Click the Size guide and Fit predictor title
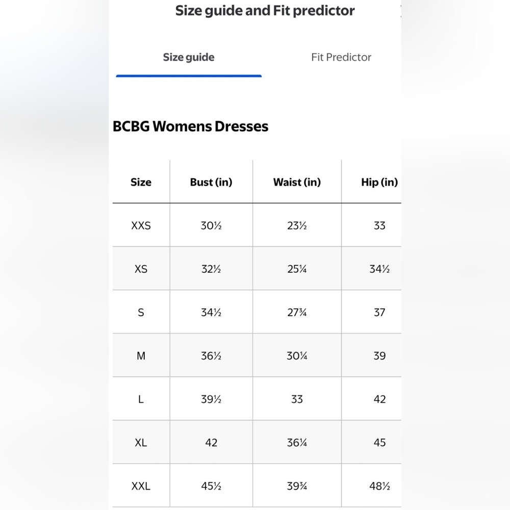This screenshot has width=510, height=510. [265, 11]
